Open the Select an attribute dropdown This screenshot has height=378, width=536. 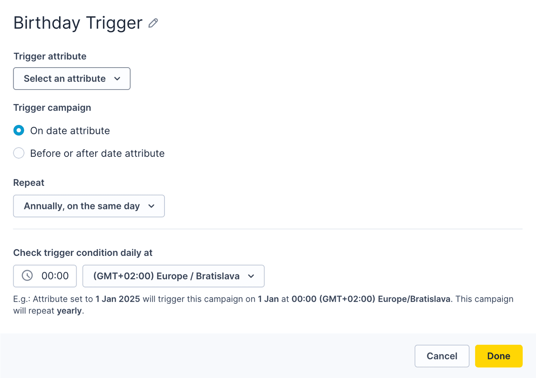[x=71, y=79]
